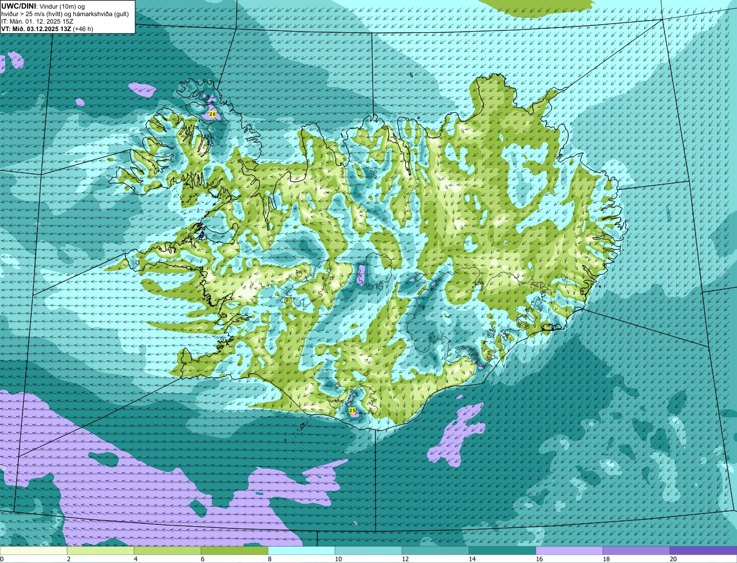737x563 pixels.
Task: Choose the 10–12 m/s aqua legend swatch
Action: 368,550
